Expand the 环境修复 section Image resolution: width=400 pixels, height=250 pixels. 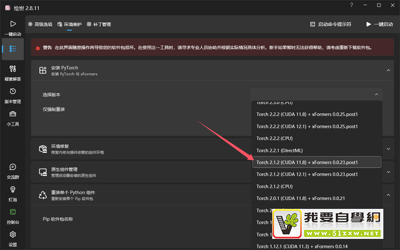tap(388, 148)
